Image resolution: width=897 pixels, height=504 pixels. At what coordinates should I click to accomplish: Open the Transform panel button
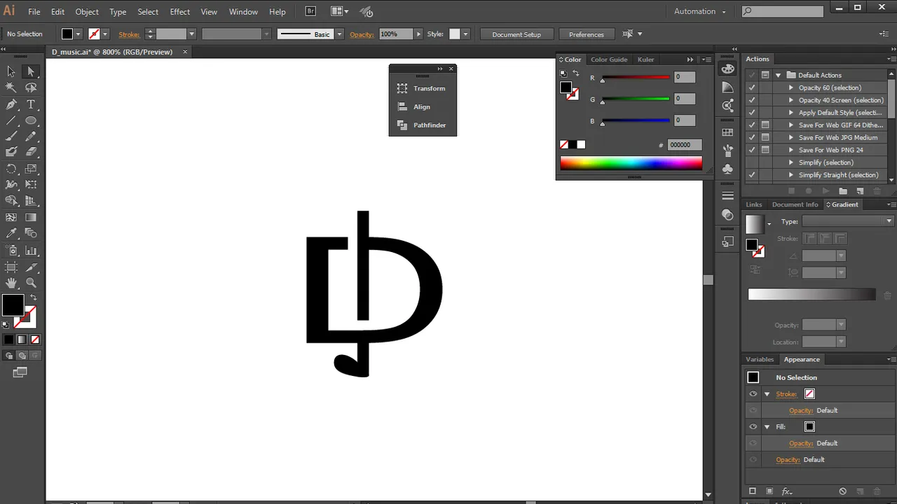click(423, 88)
